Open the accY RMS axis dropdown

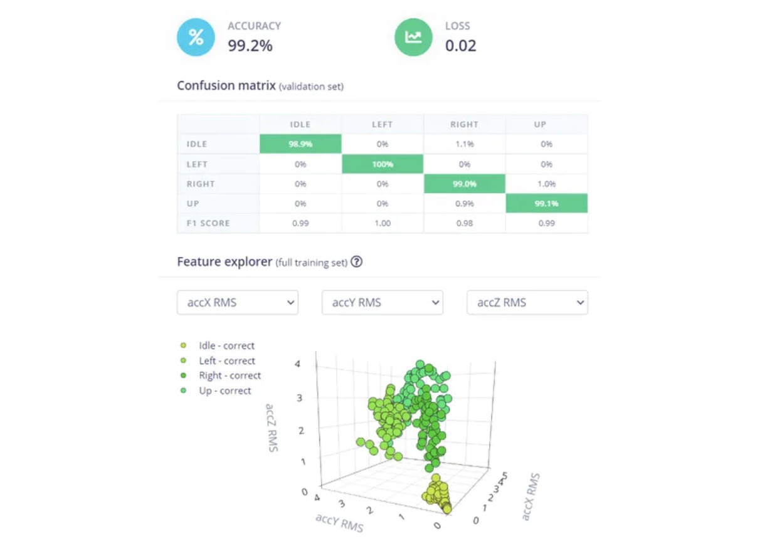tap(382, 302)
